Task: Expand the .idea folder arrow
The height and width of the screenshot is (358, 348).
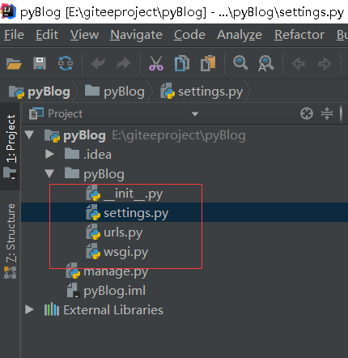Action: [49, 154]
